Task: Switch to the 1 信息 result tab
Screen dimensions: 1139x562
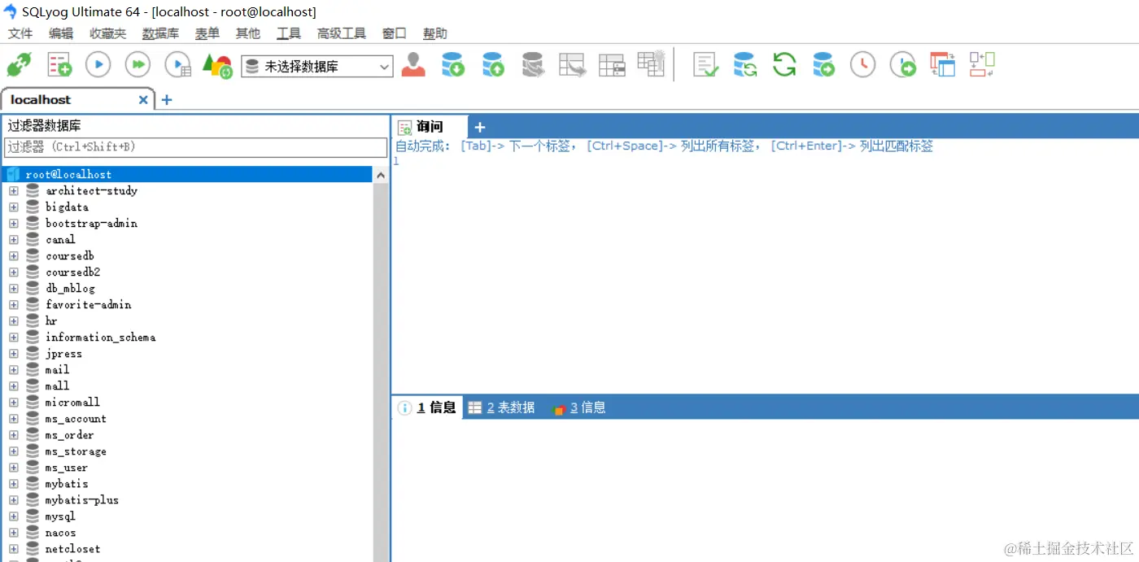Action: 427,407
